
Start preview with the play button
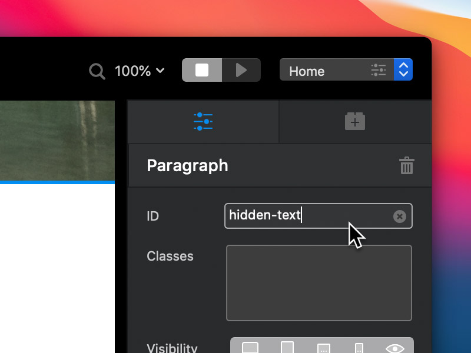tap(241, 70)
